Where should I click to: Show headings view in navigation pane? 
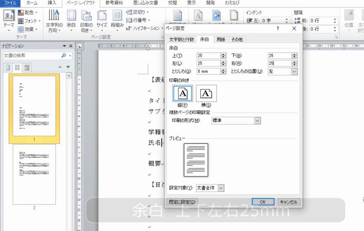pos(8,67)
